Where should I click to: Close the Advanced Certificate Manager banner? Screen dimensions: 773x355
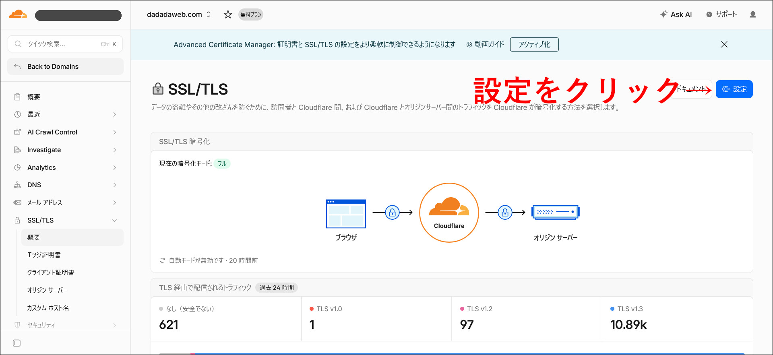(724, 44)
